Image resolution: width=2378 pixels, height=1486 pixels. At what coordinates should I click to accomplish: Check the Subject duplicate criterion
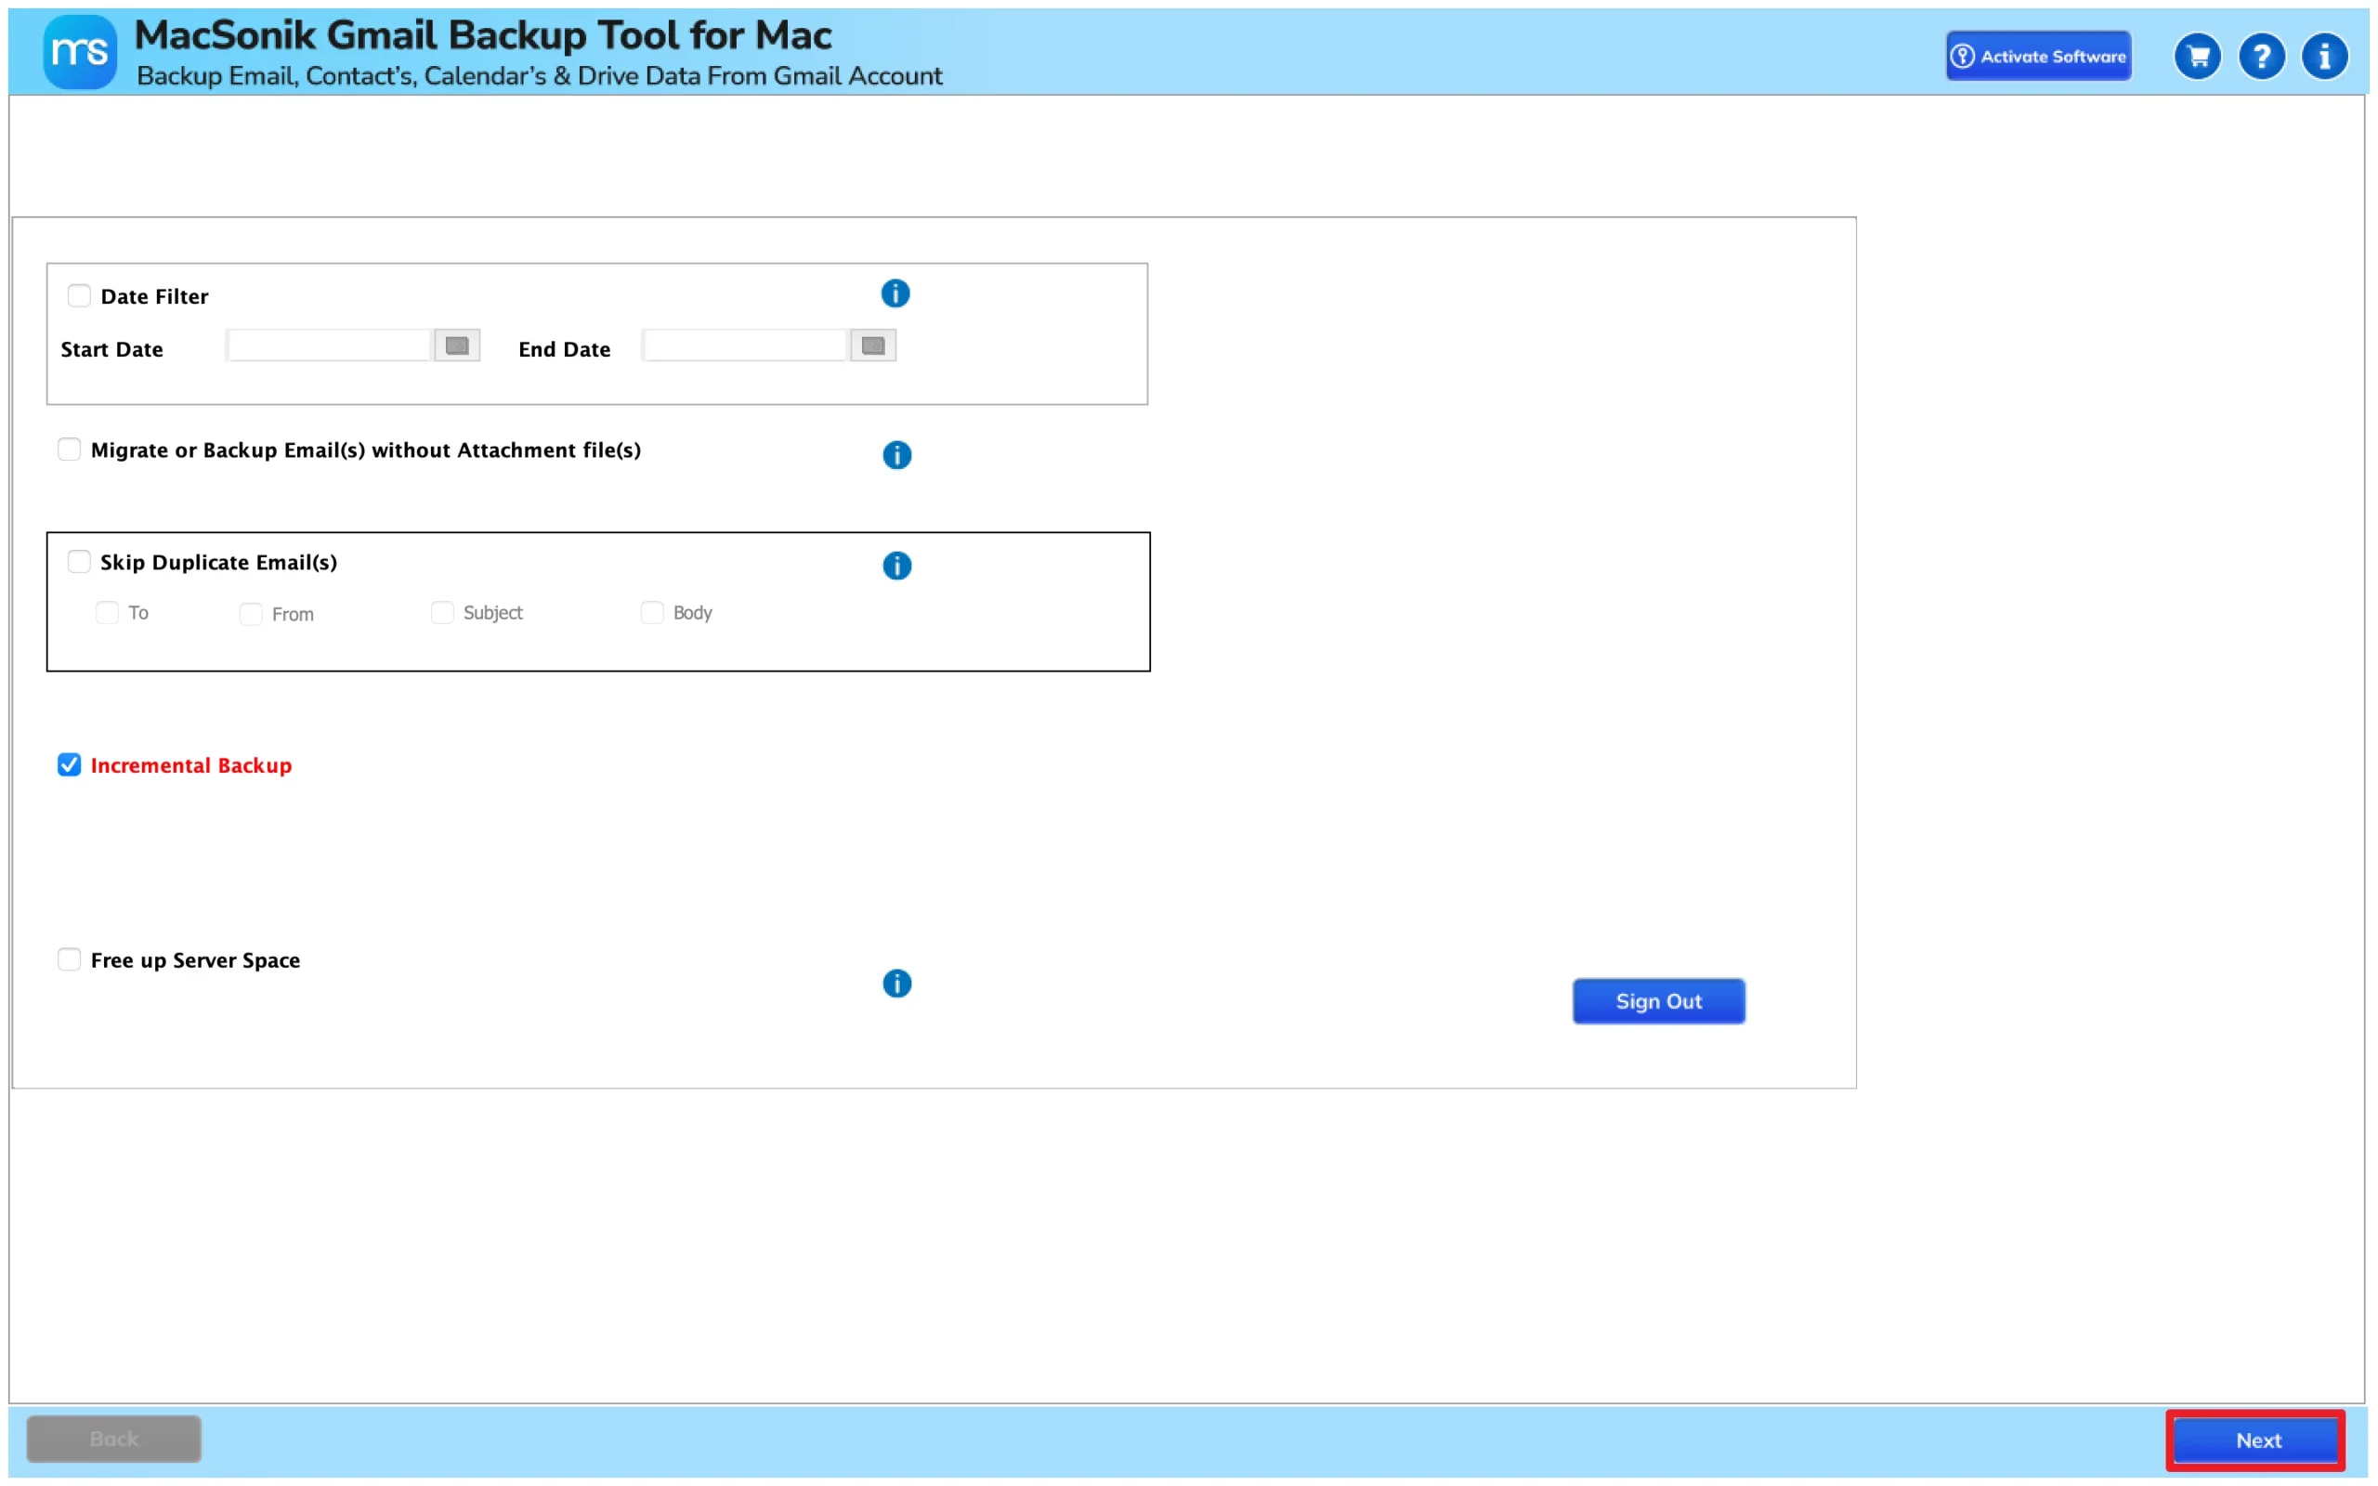point(442,612)
